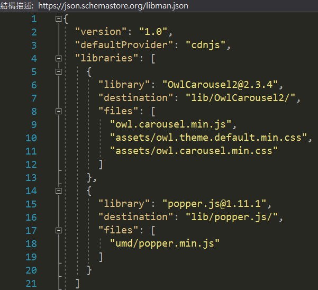Collapse the "libraries" array on line 4
Viewport: 318px width, 290px height.
[59, 59]
